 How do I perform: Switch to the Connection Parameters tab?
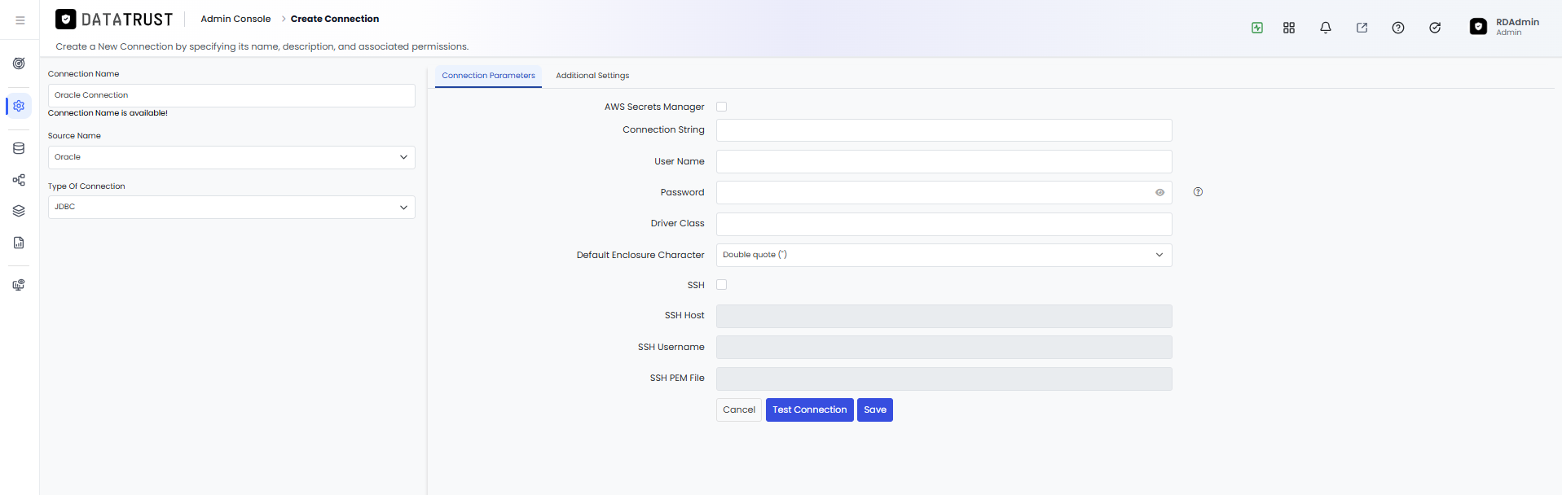(x=488, y=76)
